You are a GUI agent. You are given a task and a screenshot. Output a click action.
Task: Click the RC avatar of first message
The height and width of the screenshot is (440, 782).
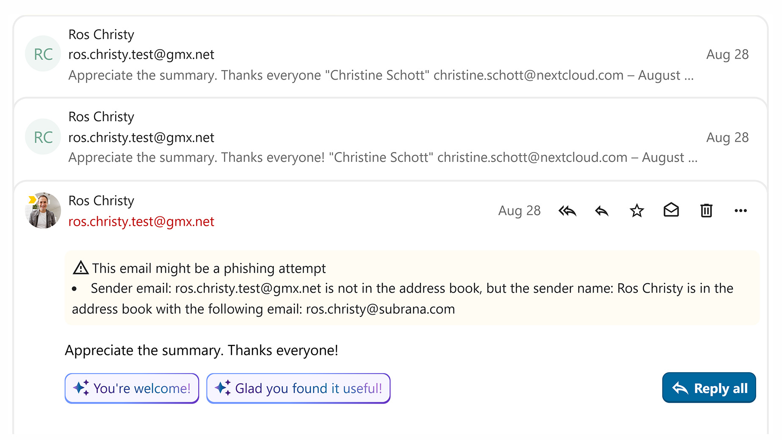click(43, 54)
